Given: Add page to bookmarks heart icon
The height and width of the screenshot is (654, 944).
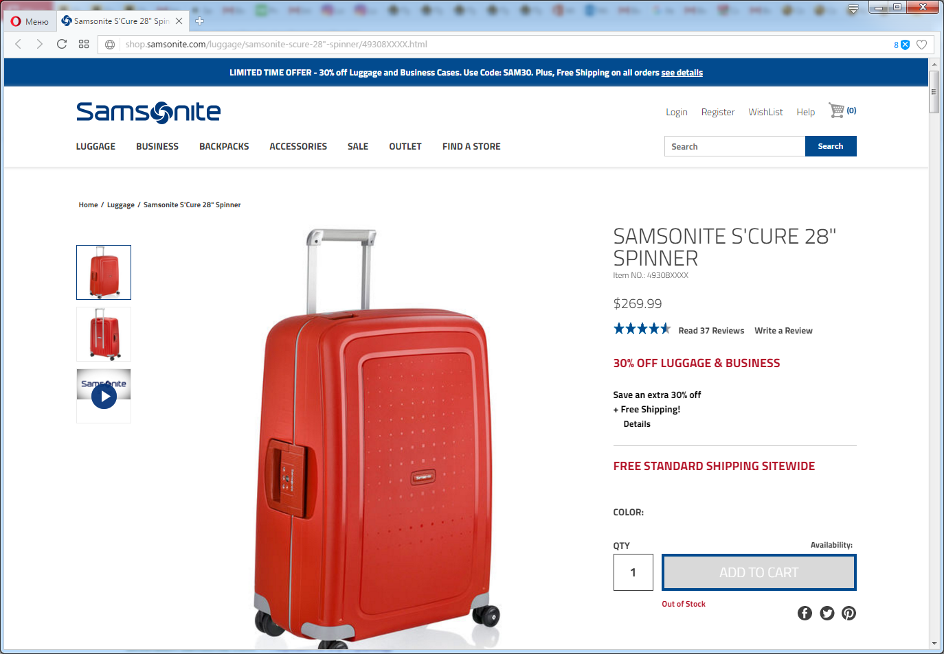Looking at the screenshot, I should (x=922, y=45).
